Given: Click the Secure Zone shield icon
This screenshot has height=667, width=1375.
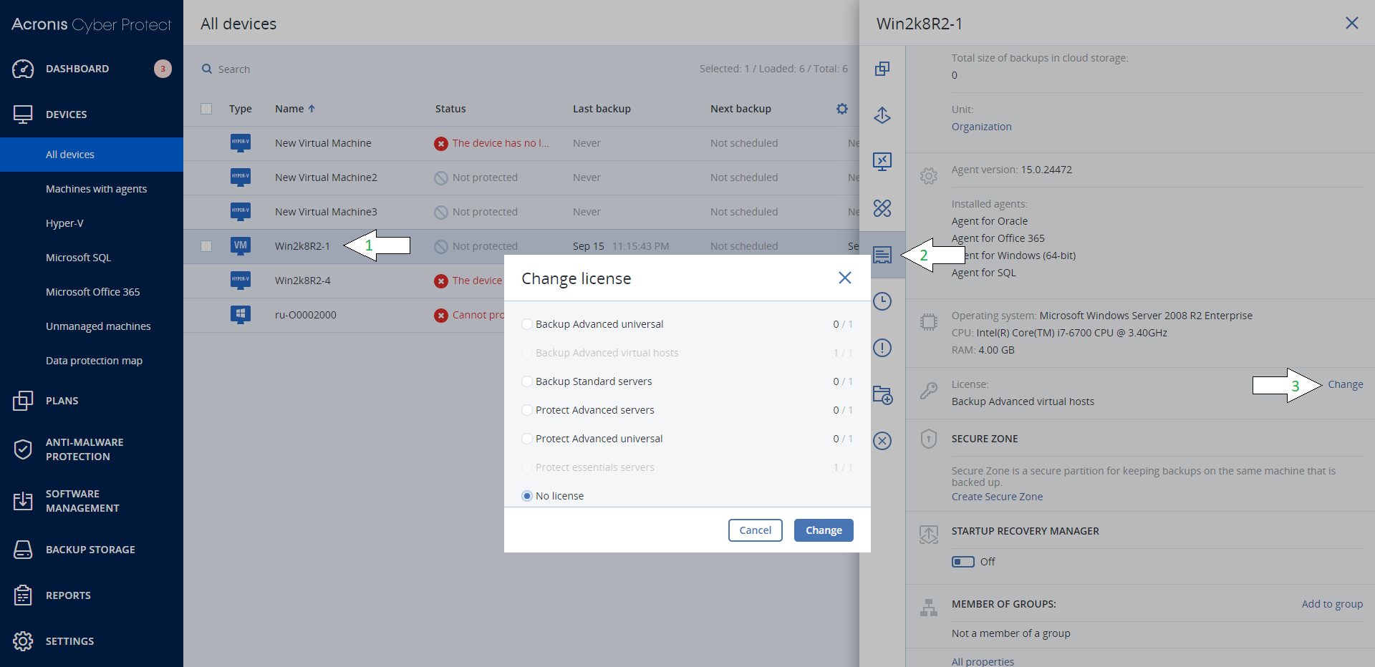Looking at the screenshot, I should coord(929,439).
